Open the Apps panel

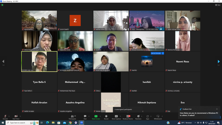click(147, 117)
